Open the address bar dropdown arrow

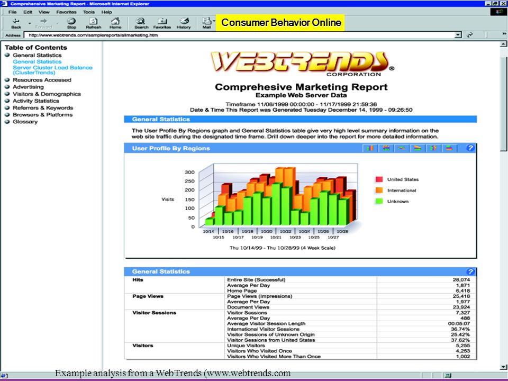tap(458, 35)
